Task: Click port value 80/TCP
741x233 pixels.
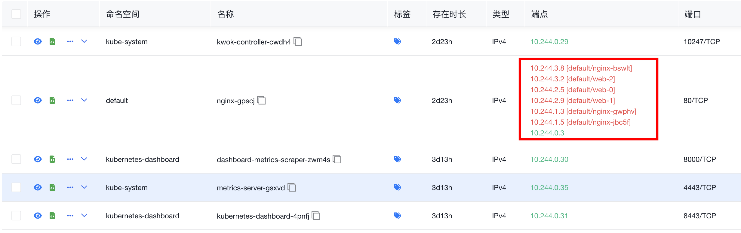Action: click(x=696, y=101)
